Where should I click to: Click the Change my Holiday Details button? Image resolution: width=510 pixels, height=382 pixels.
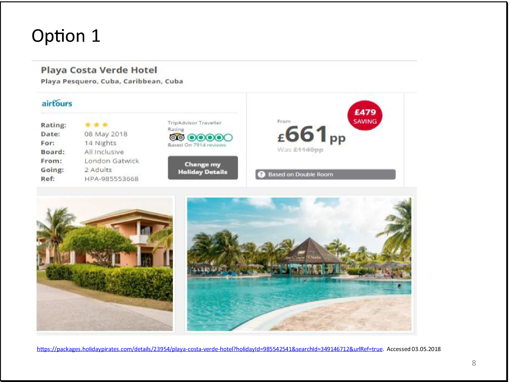coord(203,168)
